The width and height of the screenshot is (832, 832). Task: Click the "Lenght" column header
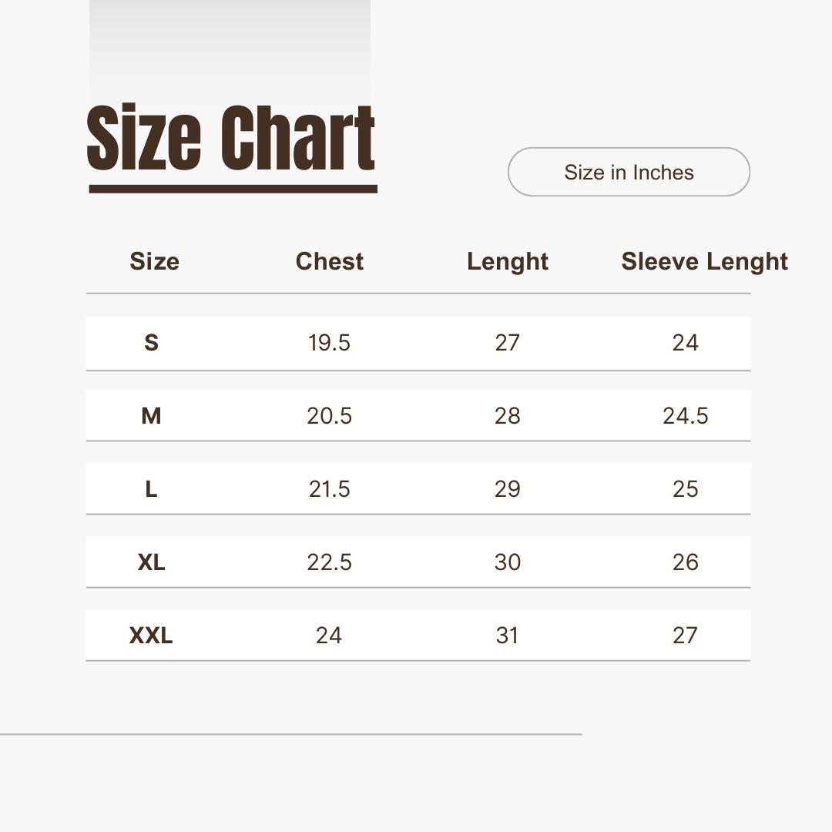(508, 261)
